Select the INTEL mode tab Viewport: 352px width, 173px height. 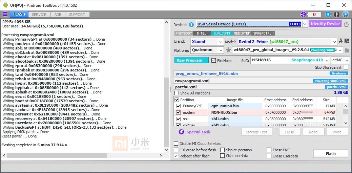pos(201,33)
